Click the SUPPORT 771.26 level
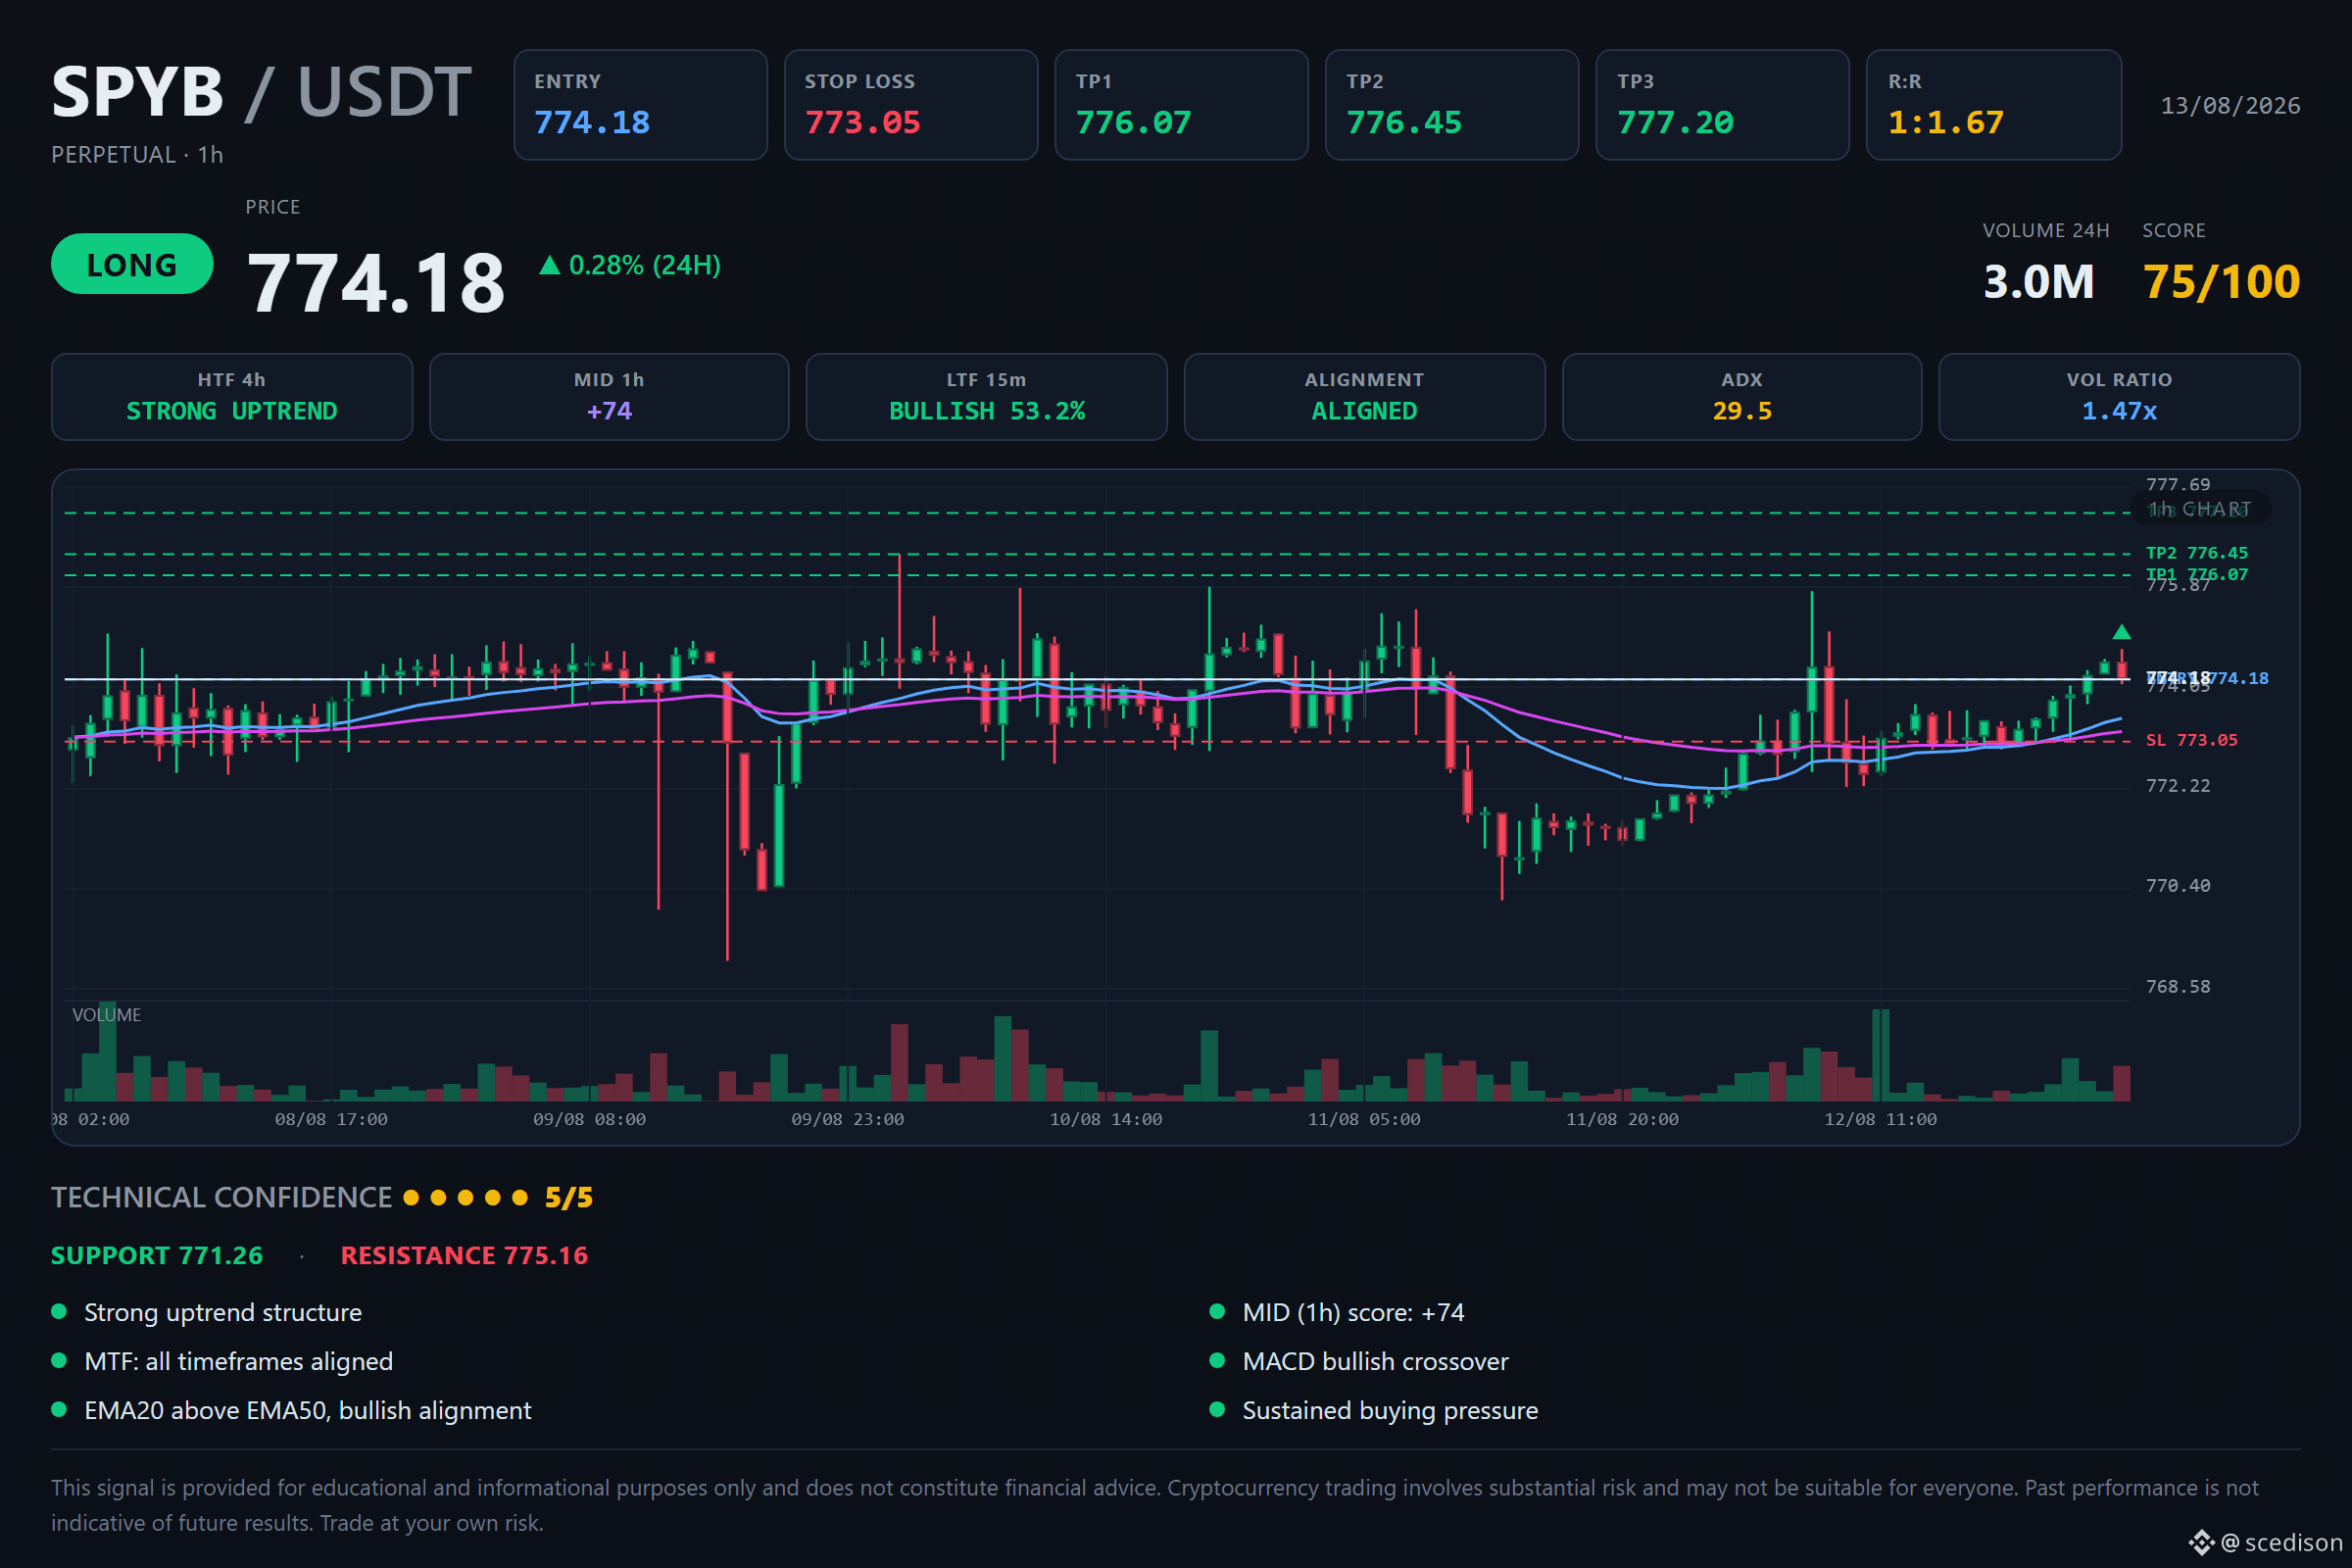This screenshot has width=2352, height=1568. (x=157, y=1256)
